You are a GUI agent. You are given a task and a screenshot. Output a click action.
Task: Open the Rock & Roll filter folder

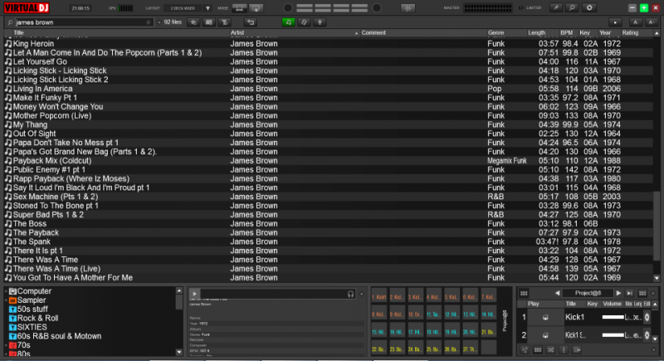(33, 318)
